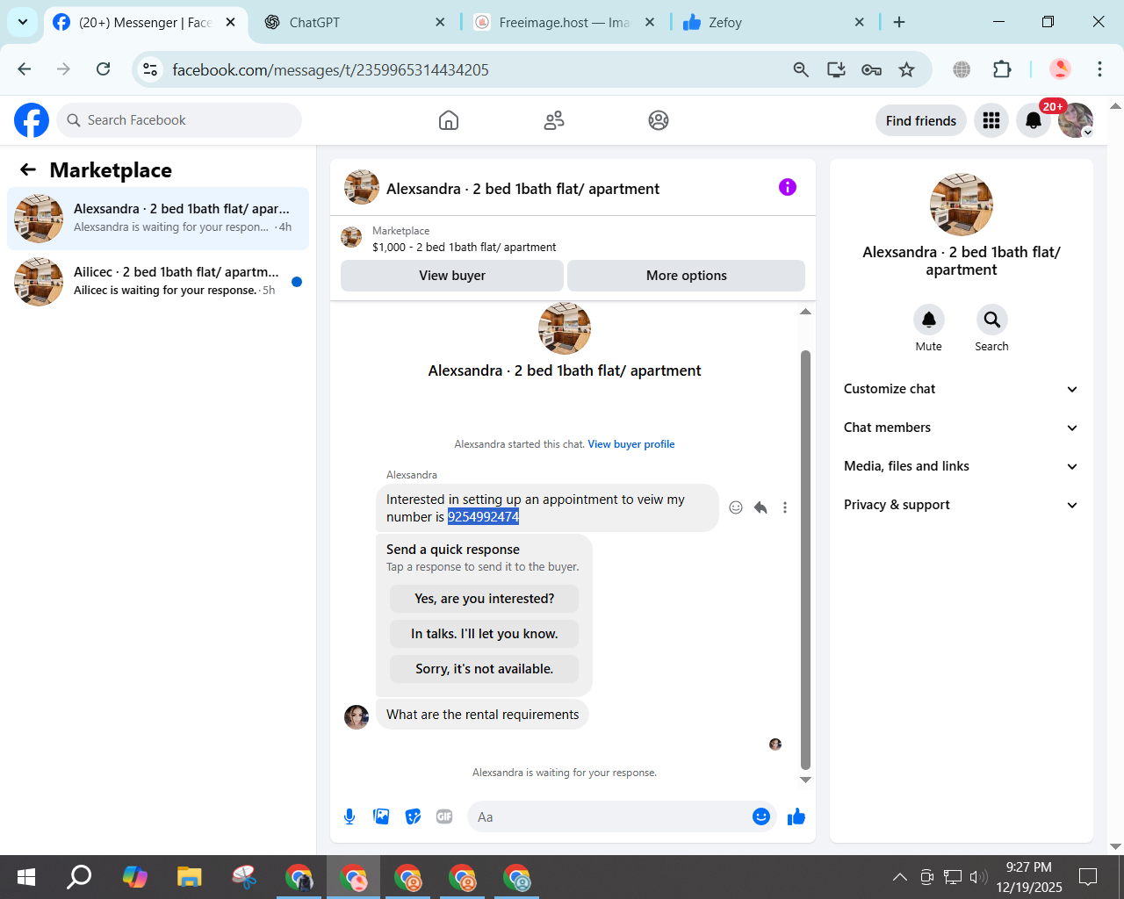The width and height of the screenshot is (1124, 899).
Task: Send a voice clip with the microphone icon
Action: (349, 816)
